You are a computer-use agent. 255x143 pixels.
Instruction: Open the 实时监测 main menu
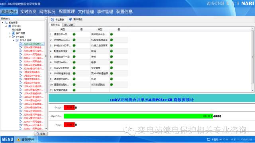28,12
